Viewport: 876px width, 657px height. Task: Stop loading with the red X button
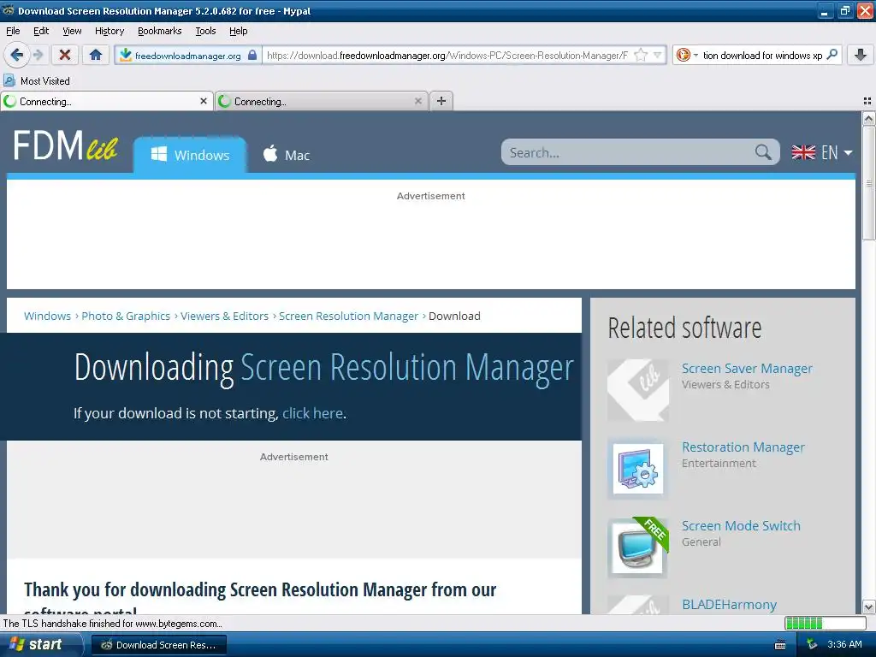point(65,55)
